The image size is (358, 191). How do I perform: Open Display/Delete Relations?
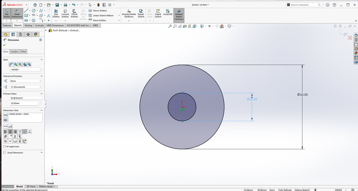[129, 14]
